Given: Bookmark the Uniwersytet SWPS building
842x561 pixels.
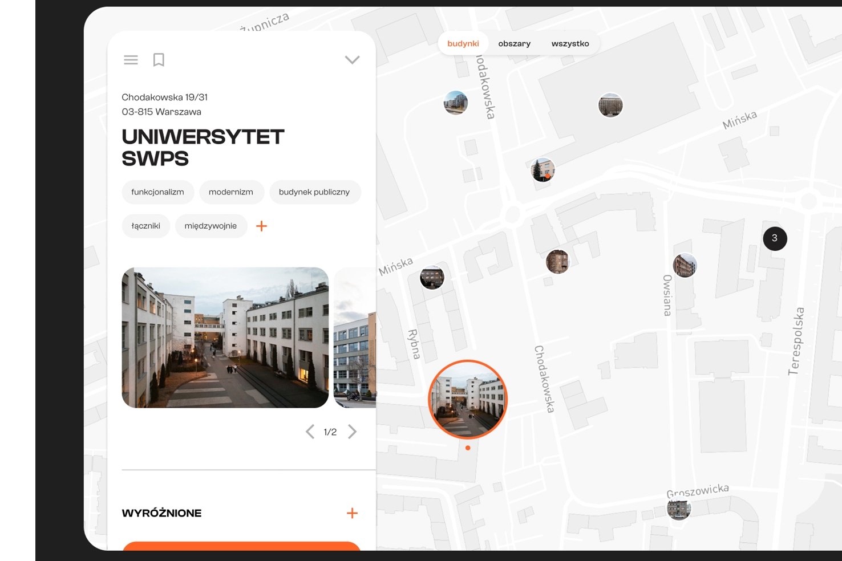Looking at the screenshot, I should click(x=159, y=60).
